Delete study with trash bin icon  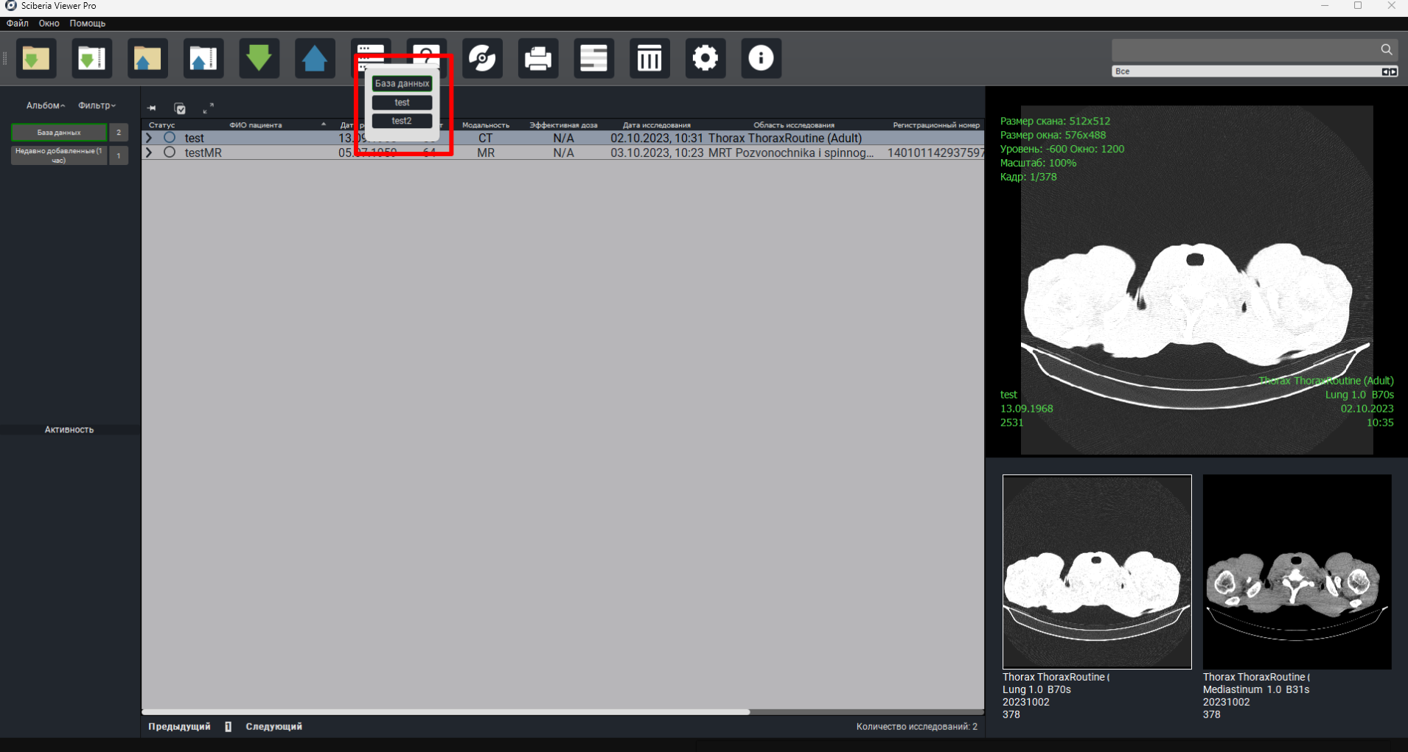649,58
